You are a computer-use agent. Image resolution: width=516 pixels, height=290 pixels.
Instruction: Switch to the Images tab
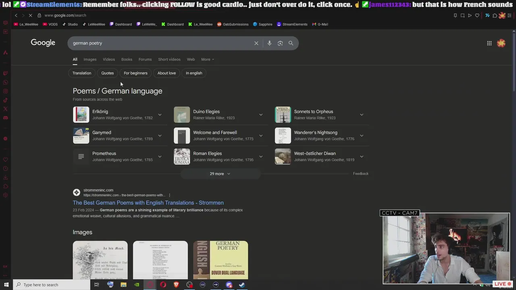(x=90, y=60)
